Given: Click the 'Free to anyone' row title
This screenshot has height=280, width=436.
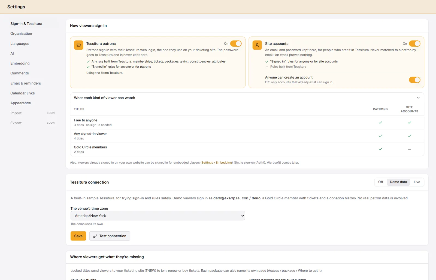Looking at the screenshot, I should click(86, 120).
